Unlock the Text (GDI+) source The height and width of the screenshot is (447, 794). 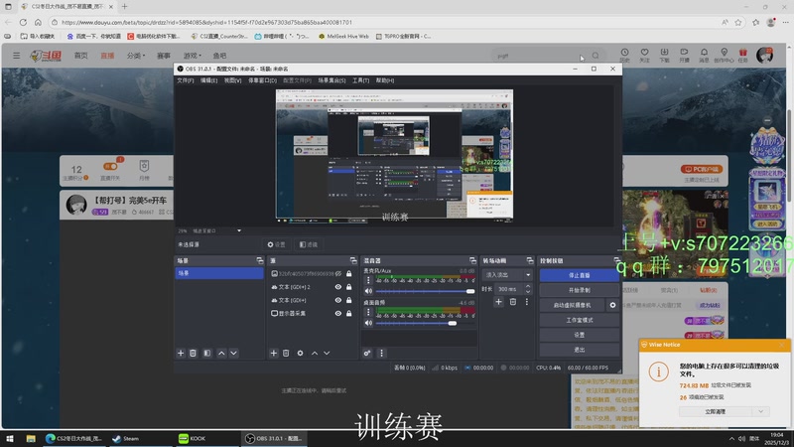349,300
